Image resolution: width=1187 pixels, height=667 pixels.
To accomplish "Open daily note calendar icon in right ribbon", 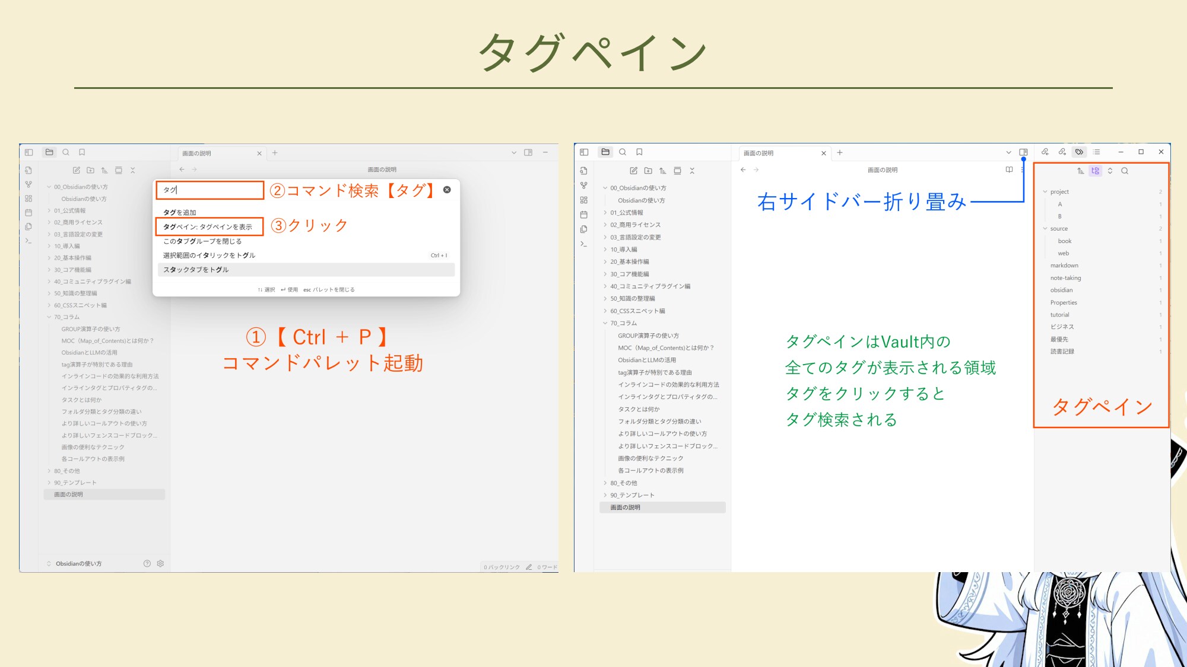I will pos(584,215).
